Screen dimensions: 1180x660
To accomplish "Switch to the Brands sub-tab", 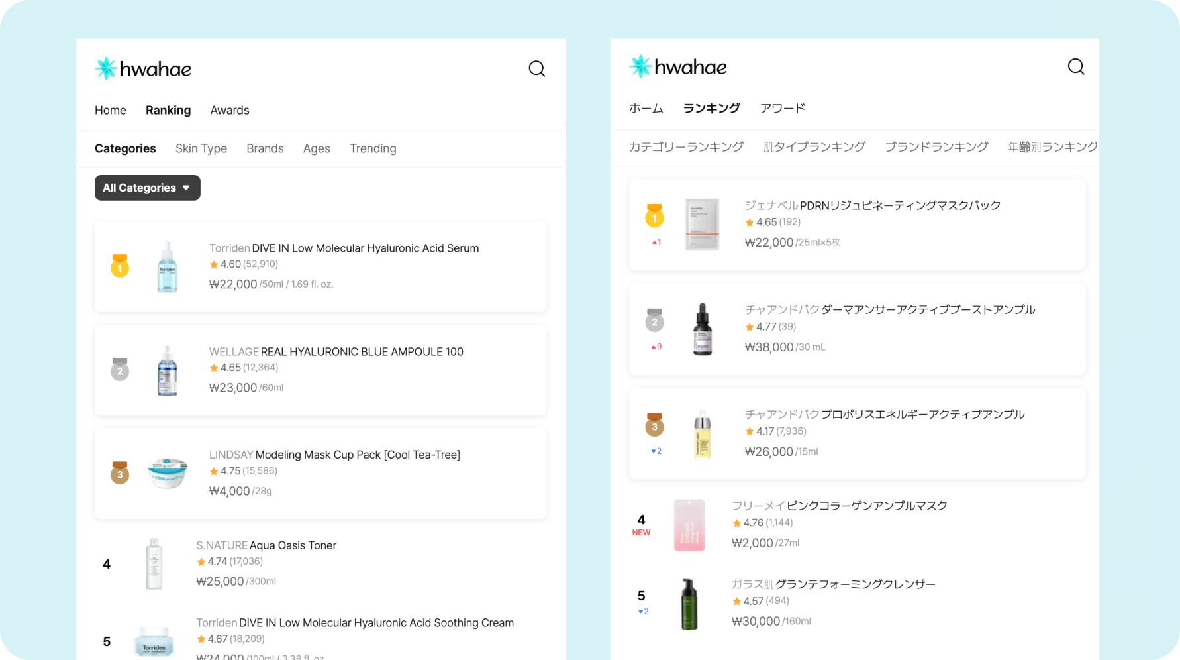I will 265,148.
